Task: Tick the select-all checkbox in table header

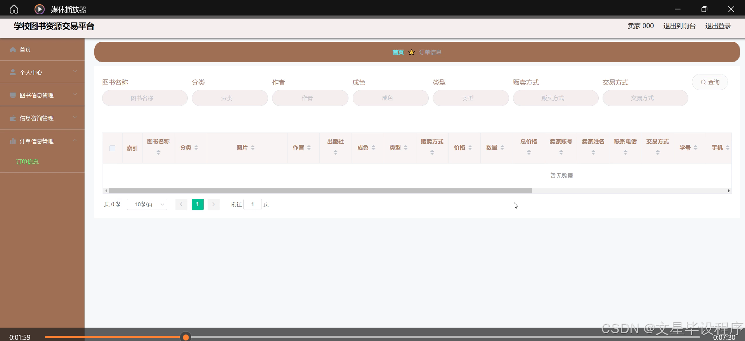Action: coord(112,148)
